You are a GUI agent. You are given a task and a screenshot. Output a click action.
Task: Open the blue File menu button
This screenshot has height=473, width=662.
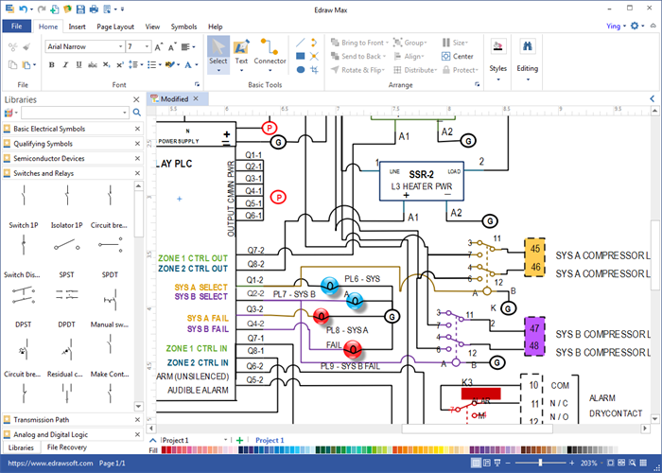click(x=17, y=26)
